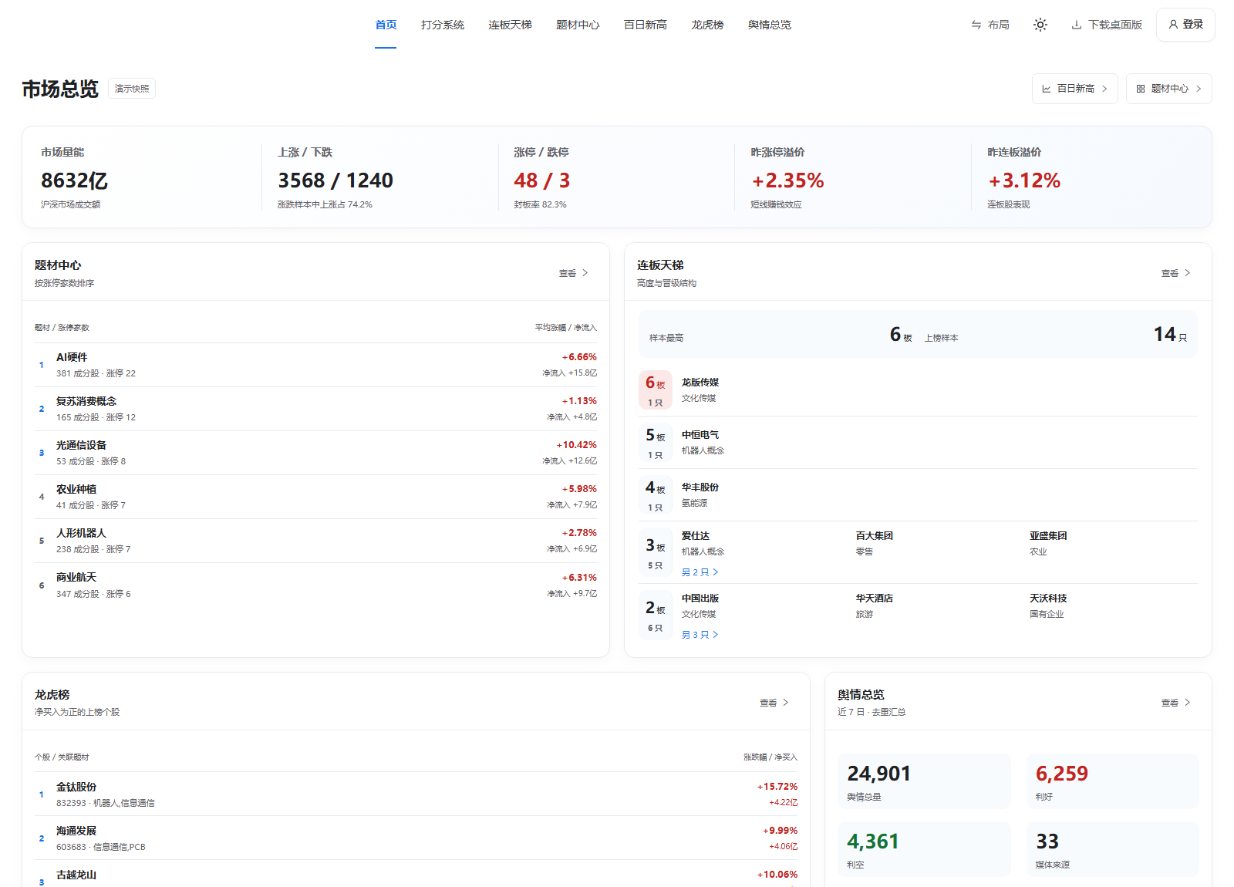Expand 另 2 只 in 3板 row
The width and height of the screenshot is (1234, 887).
coord(700,572)
